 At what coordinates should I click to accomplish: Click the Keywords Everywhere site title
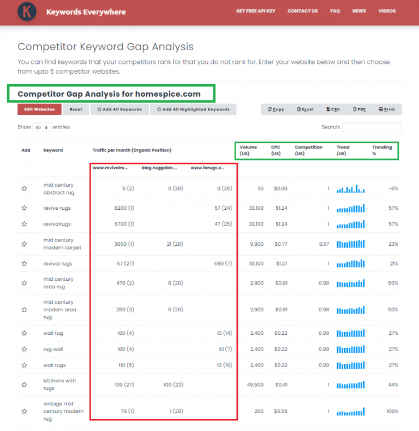pos(86,12)
